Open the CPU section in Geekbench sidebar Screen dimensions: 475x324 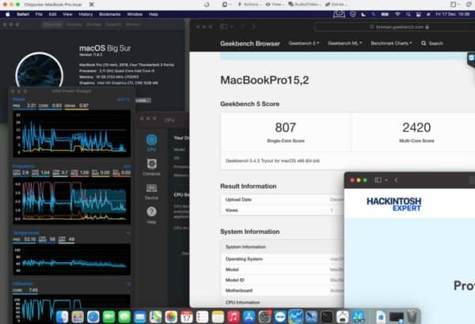[x=151, y=143]
